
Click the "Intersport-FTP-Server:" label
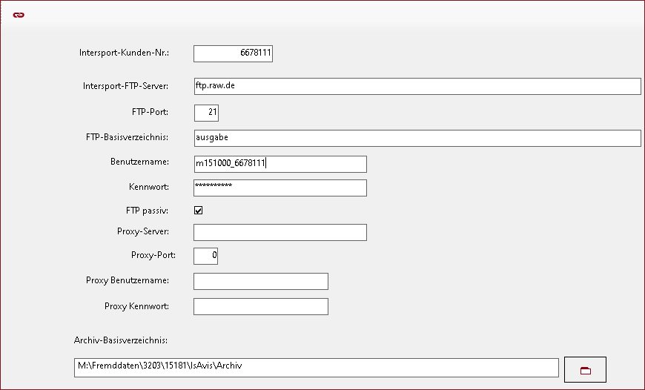click(x=125, y=86)
